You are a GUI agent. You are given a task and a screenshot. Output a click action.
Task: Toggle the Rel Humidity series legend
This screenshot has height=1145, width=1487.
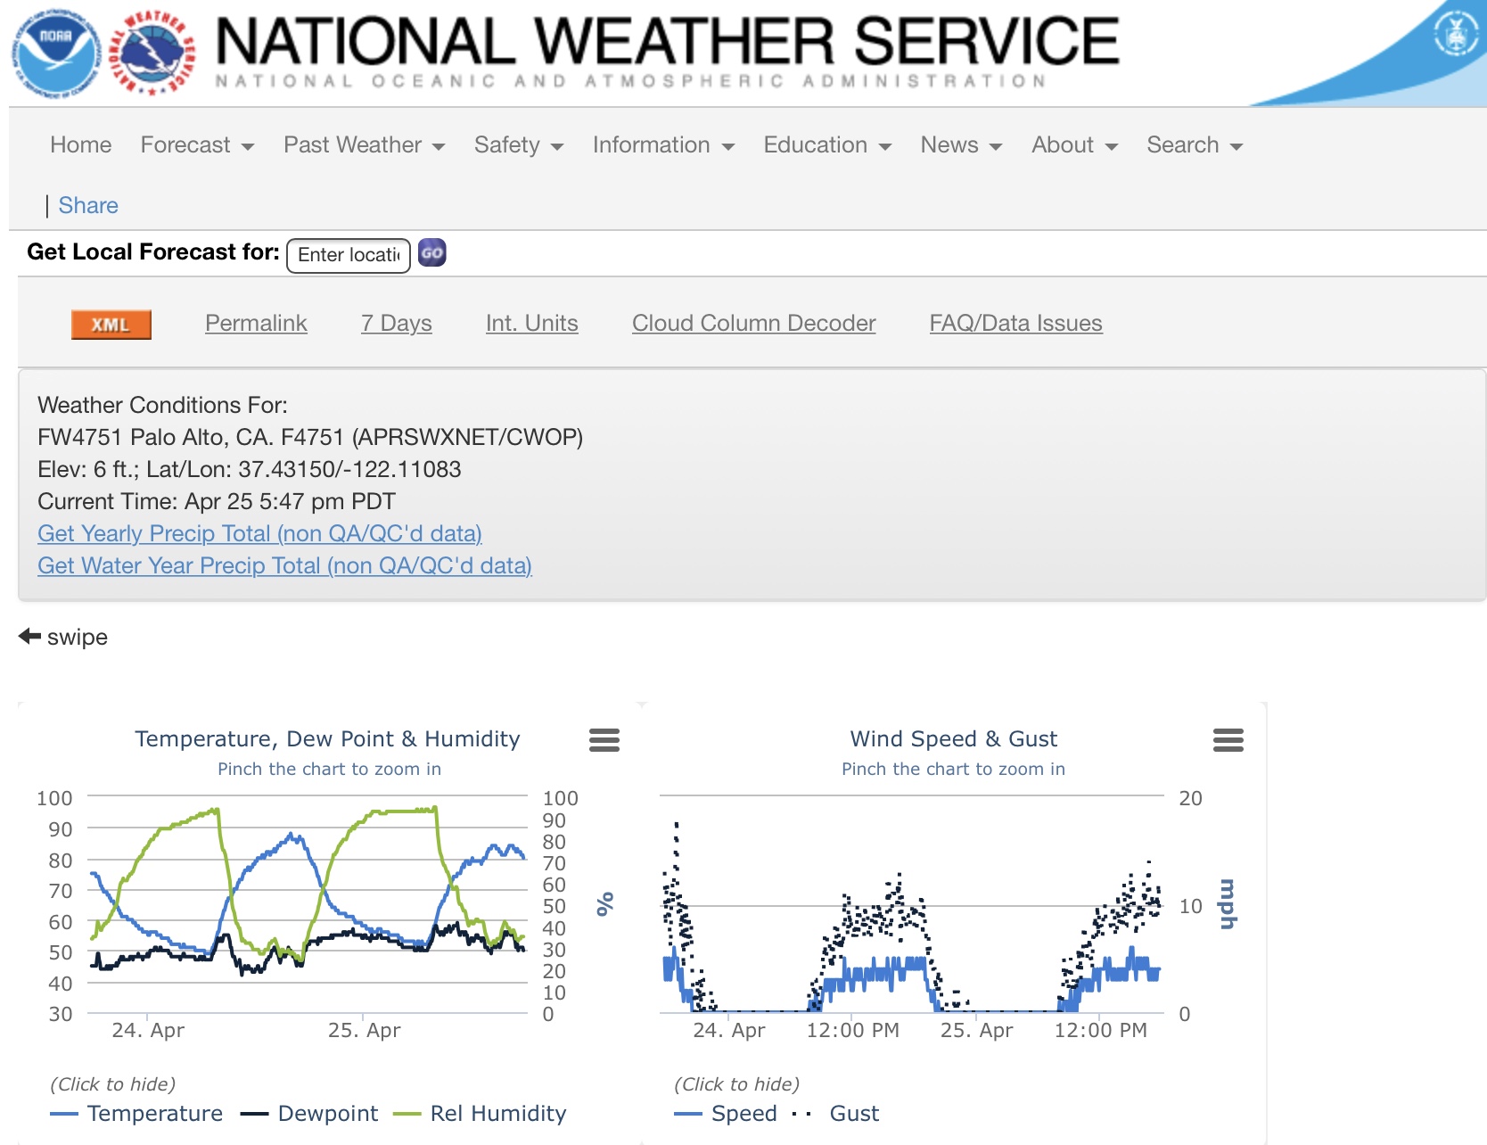[x=480, y=1113]
